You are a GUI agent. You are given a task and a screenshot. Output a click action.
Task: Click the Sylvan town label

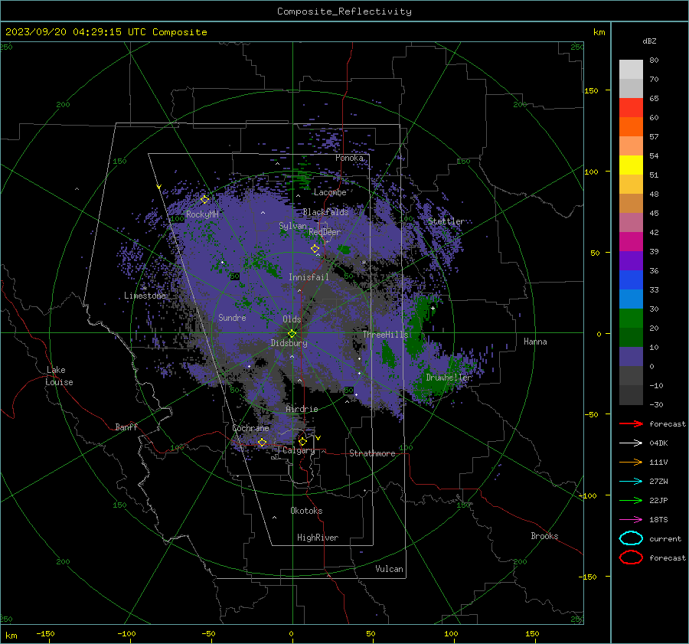coord(292,226)
